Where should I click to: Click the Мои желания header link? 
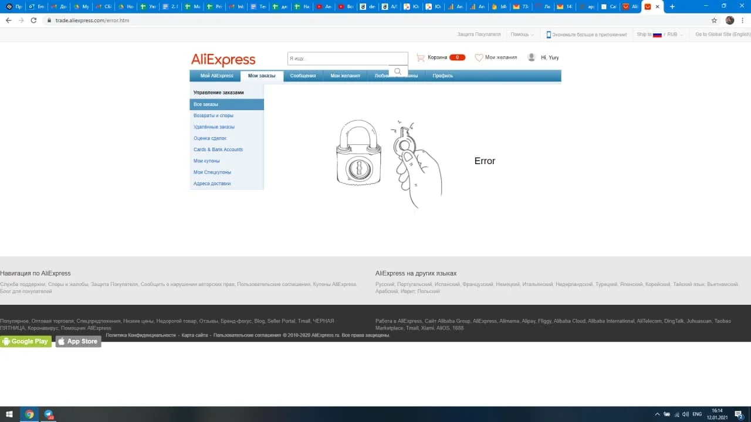point(501,57)
